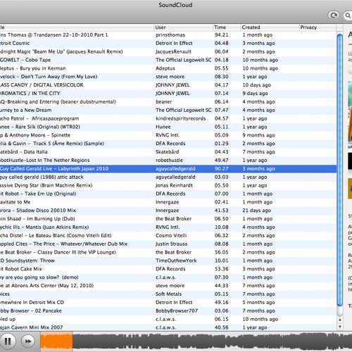
Task: Click the album artwork thumbnail in sidebar
Action: (350, 115)
